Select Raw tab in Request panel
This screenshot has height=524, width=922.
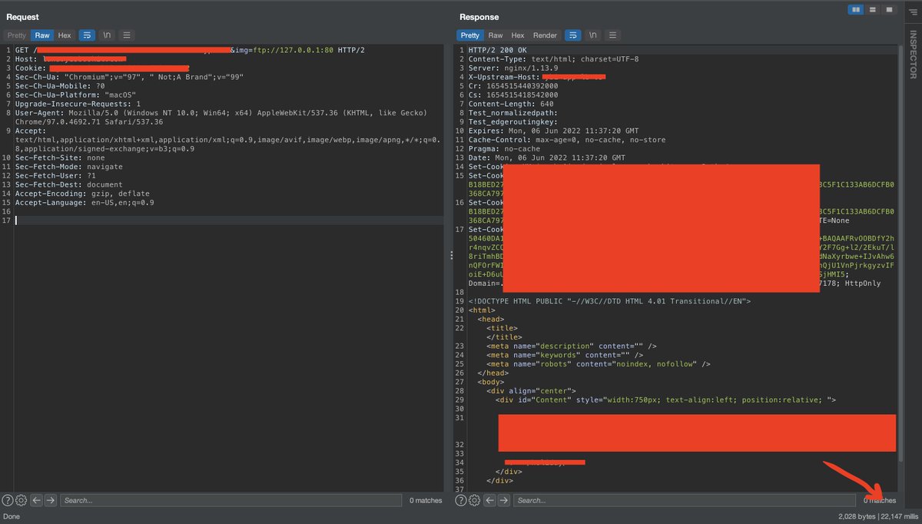coord(42,35)
